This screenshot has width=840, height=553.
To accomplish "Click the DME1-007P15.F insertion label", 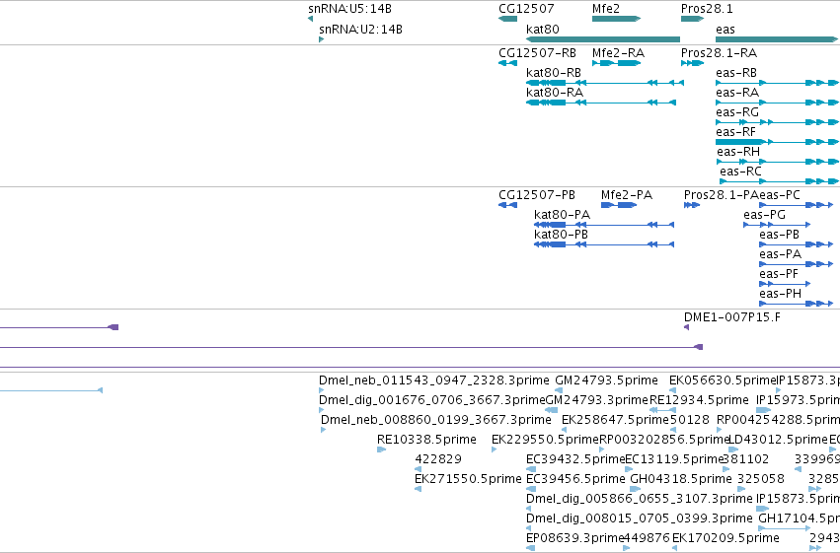I will click(731, 317).
